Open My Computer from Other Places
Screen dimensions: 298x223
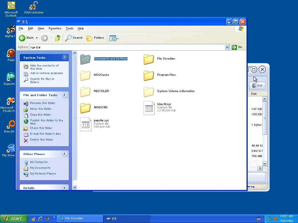point(39,162)
